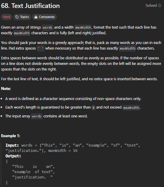Click the "words" chip after "The input array"
Image resolution: width=164 pixels, height=187 pixels.
pyautogui.click(x=37, y=116)
